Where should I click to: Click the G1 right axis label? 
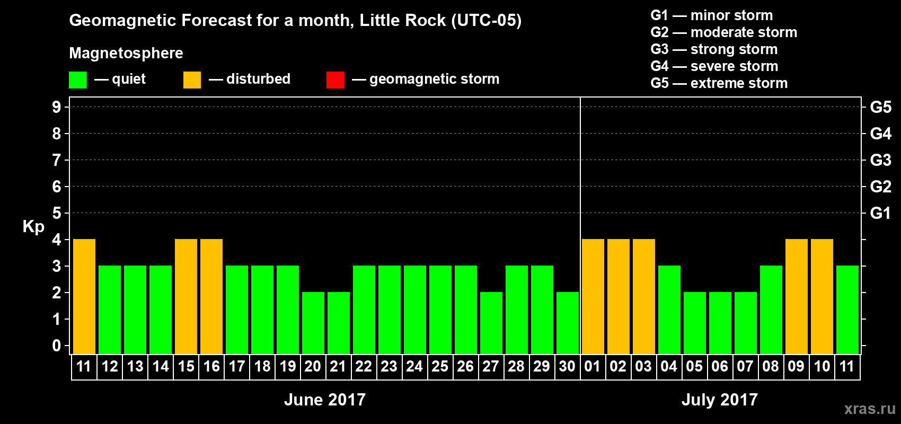click(x=881, y=213)
